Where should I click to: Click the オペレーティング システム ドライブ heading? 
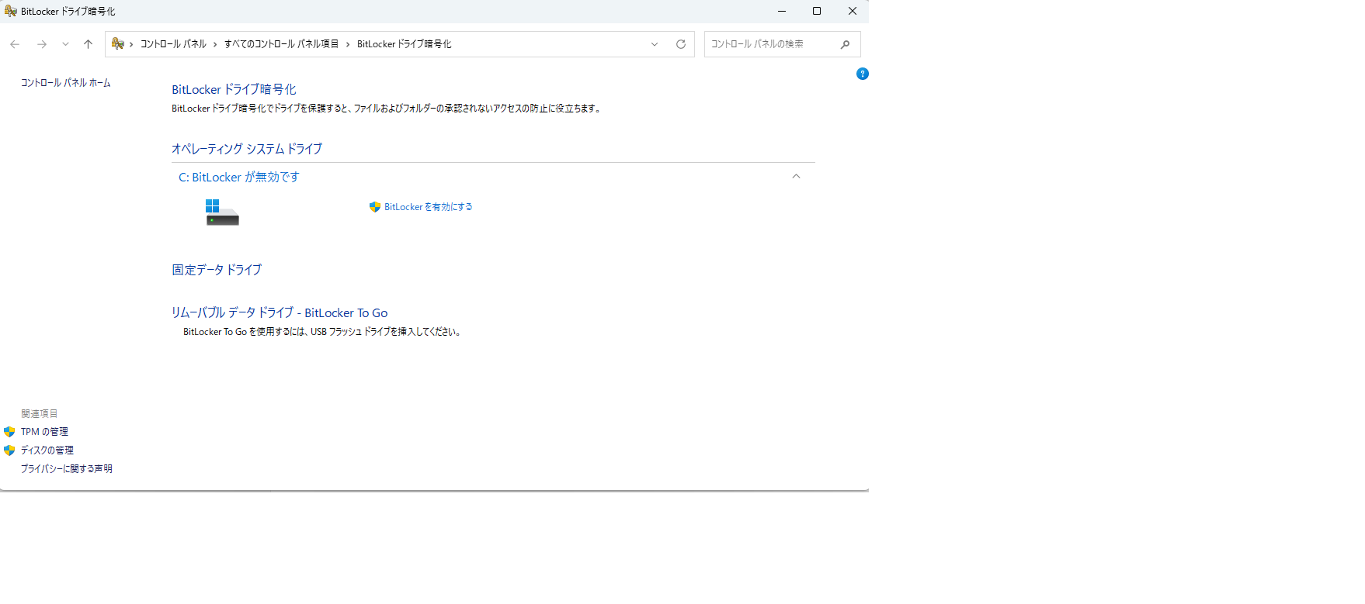[x=247, y=149]
